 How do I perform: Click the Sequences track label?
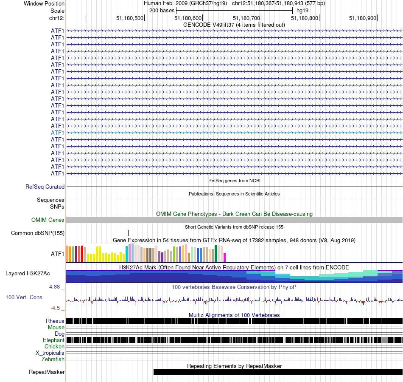pos(50,200)
